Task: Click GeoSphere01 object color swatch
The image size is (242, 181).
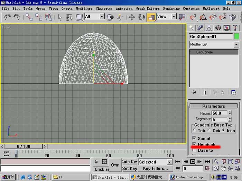Action: click(x=236, y=37)
